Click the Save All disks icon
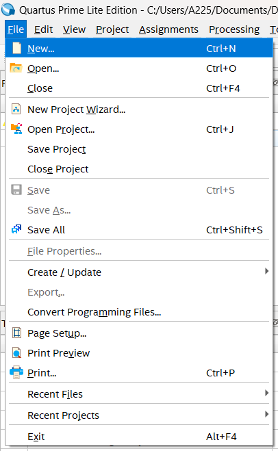Viewport: 278px width, 451px height. pyautogui.click(x=16, y=229)
